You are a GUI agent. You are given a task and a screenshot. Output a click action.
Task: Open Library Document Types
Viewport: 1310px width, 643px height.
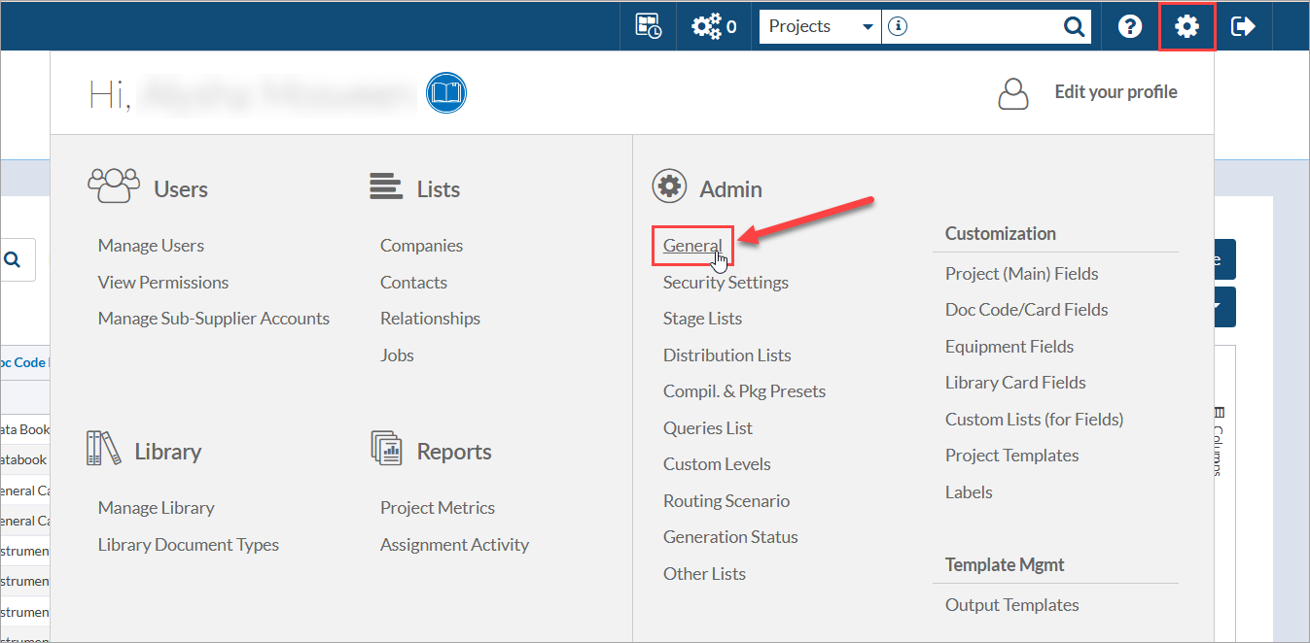tap(188, 545)
